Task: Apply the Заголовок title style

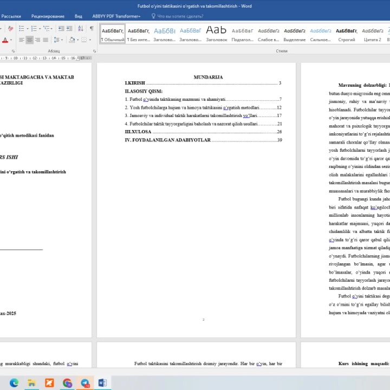Action: (x=216, y=34)
